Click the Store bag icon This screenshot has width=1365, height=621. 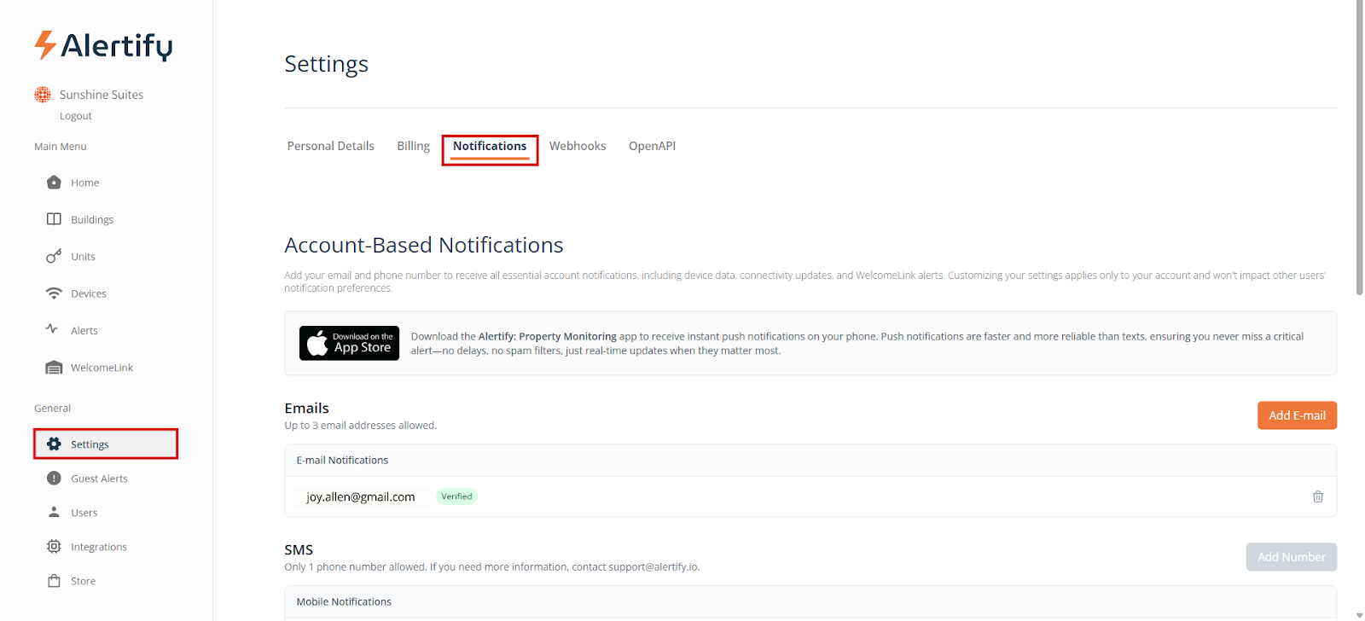coord(54,581)
